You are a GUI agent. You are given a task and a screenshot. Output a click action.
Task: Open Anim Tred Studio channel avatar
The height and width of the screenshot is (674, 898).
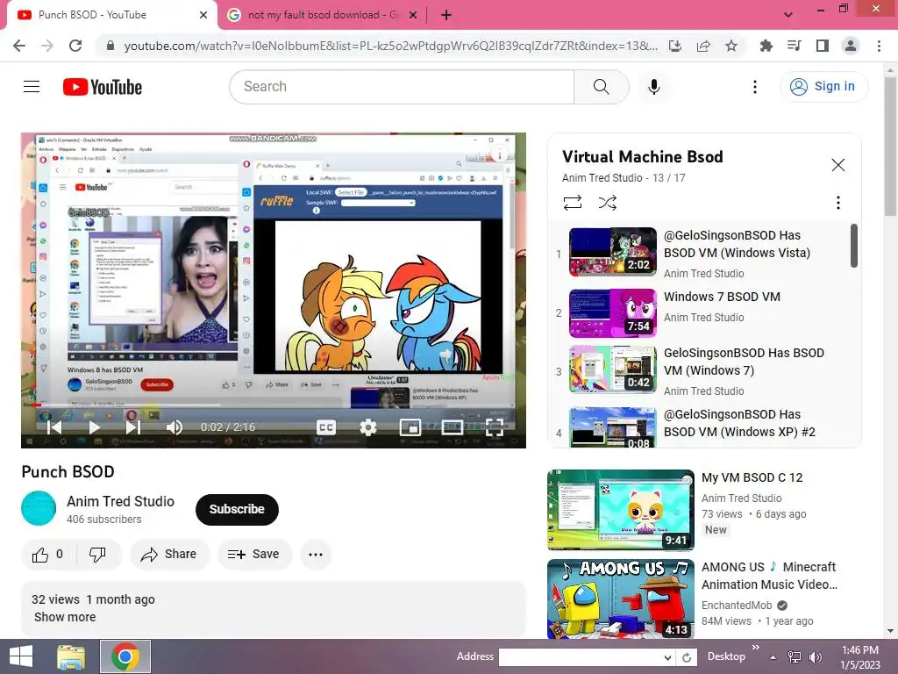(x=39, y=508)
